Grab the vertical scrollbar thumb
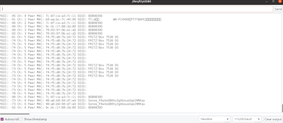The width and height of the screenshot is (283, 123). [x=282, y=108]
